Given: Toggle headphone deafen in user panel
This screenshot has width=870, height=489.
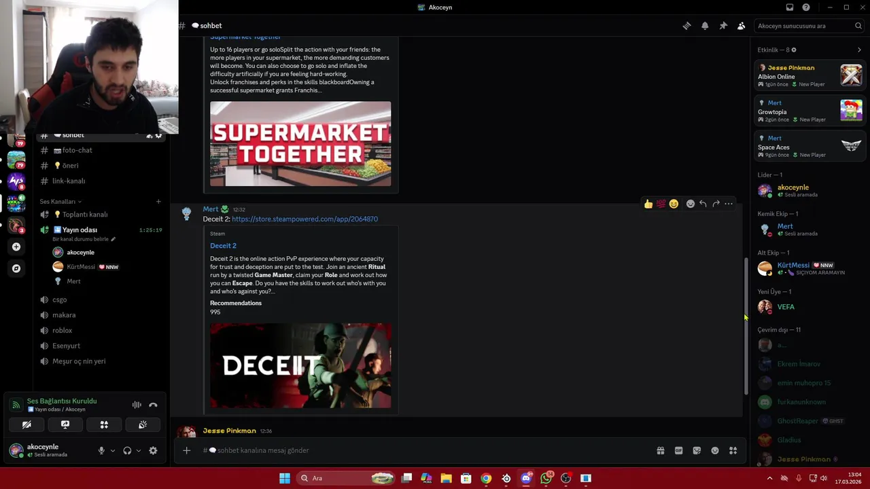Looking at the screenshot, I should 127,450.
